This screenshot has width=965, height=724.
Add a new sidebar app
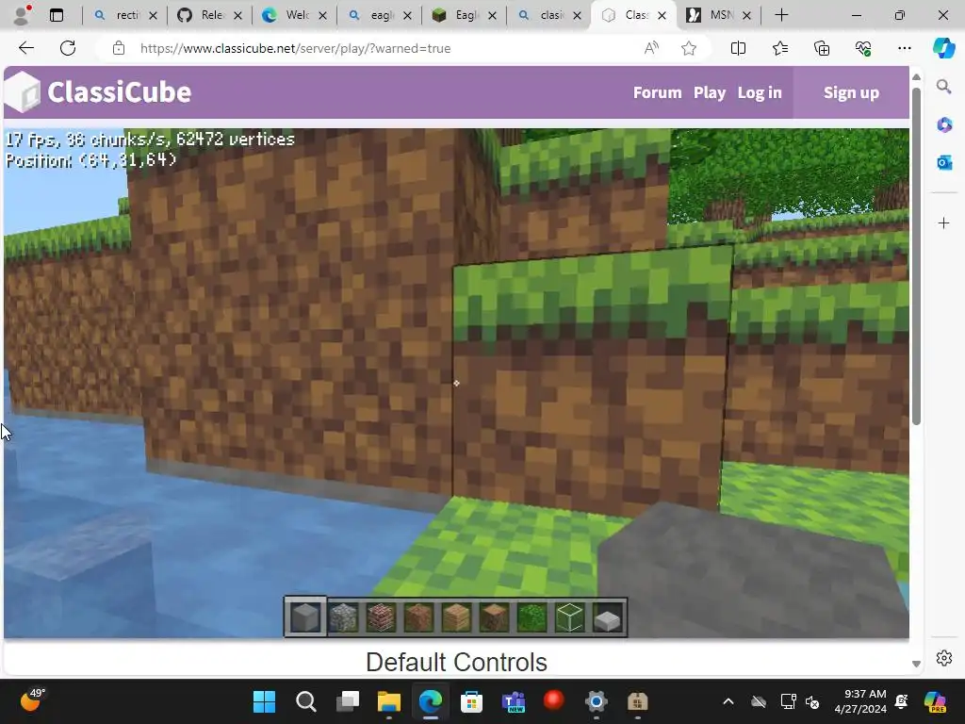(944, 222)
